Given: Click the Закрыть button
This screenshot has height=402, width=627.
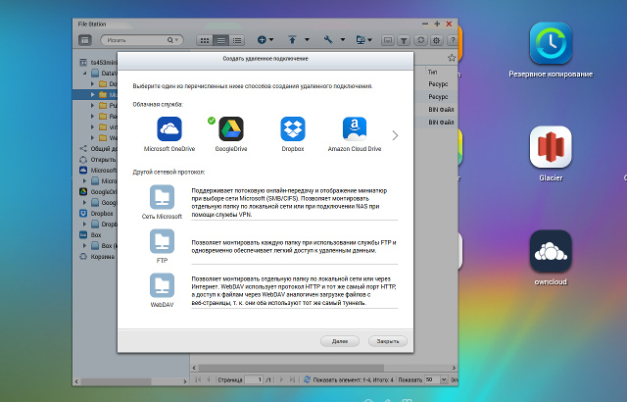Looking at the screenshot, I should click(388, 341).
